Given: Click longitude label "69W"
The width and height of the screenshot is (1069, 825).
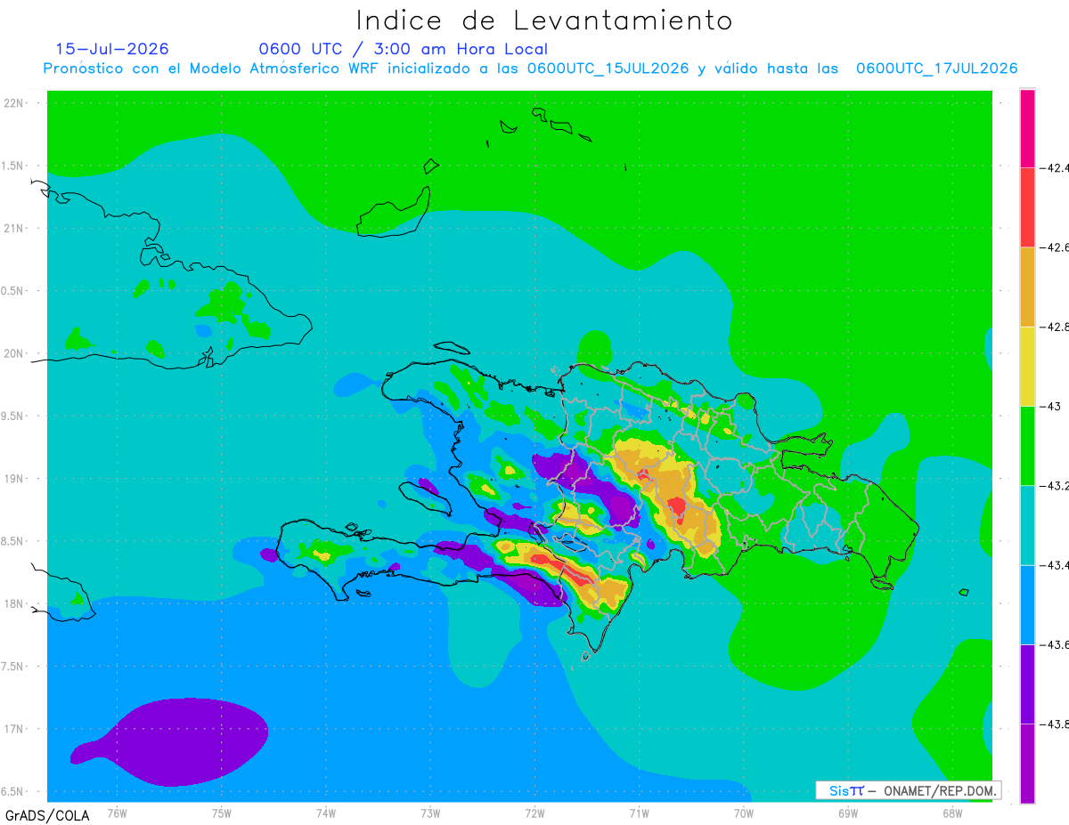Looking at the screenshot, I should (x=847, y=813).
